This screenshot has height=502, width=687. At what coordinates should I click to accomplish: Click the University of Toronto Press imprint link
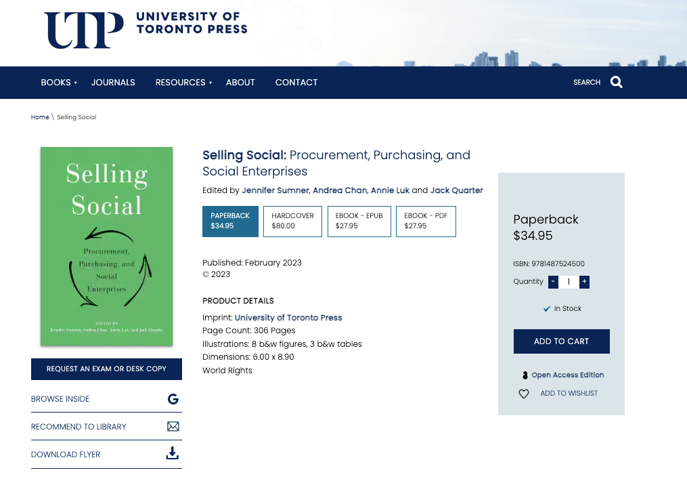(x=288, y=318)
